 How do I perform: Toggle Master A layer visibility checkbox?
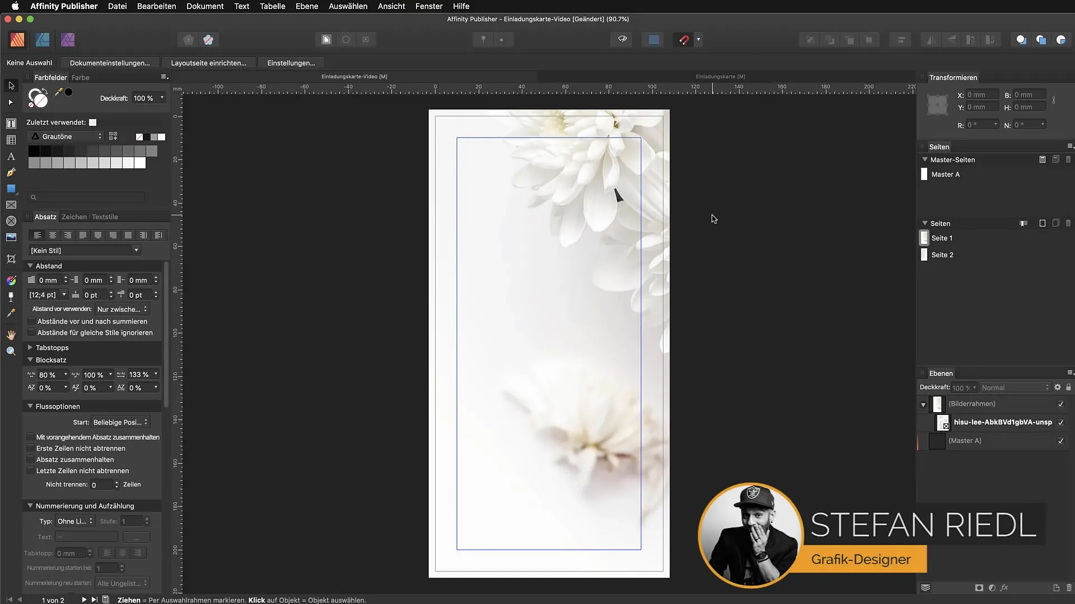(1060, 441)
